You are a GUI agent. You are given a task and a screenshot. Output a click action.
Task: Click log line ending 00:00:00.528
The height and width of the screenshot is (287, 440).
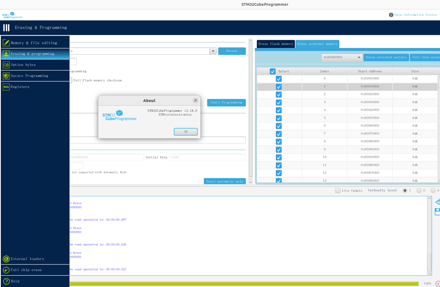(x=98, y=245)
